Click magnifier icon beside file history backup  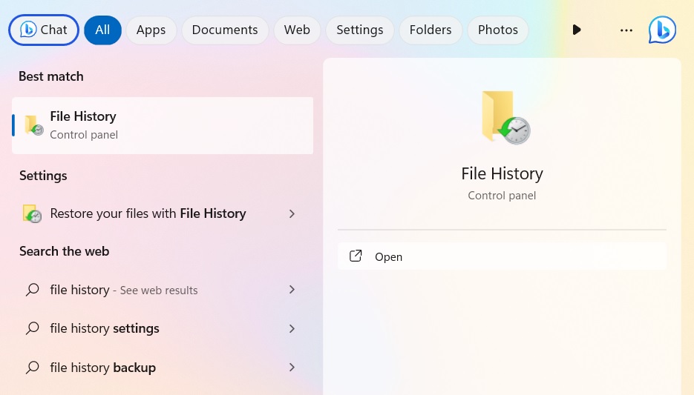coord(33,367)
